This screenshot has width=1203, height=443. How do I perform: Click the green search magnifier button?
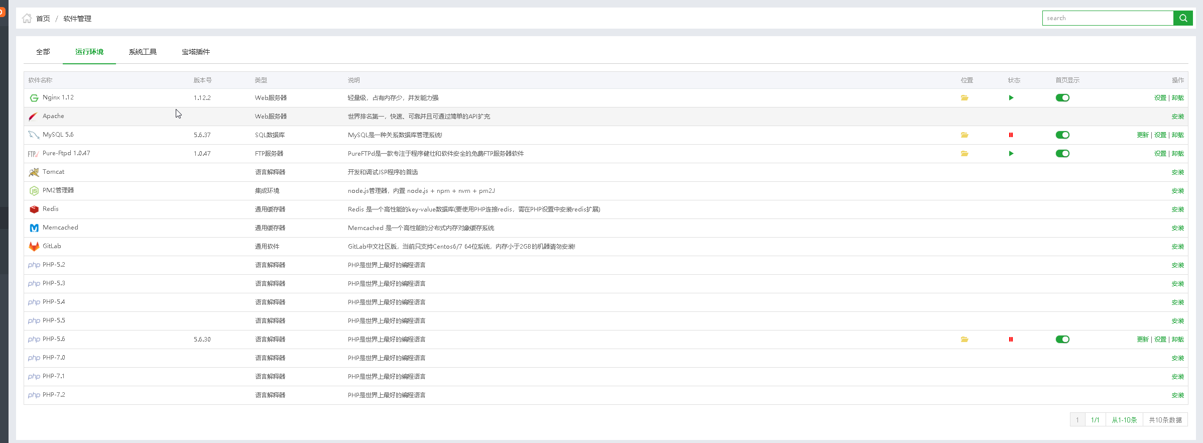tap(1183, 18)
